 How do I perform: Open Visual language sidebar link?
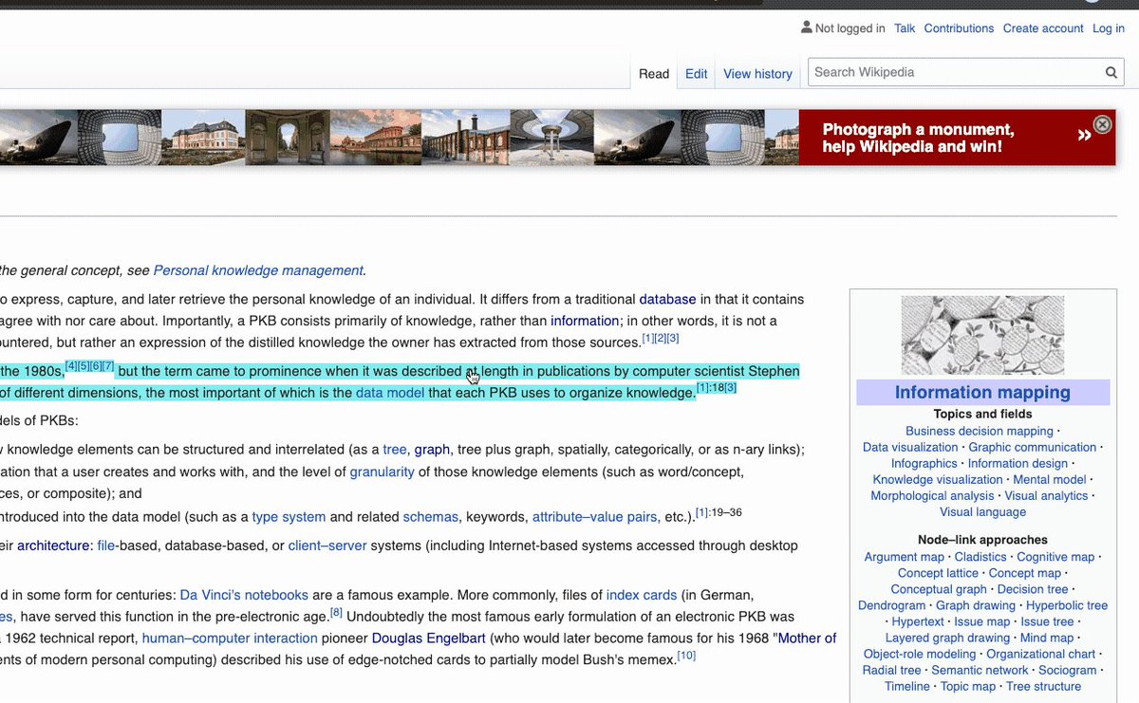click(982, 511)
